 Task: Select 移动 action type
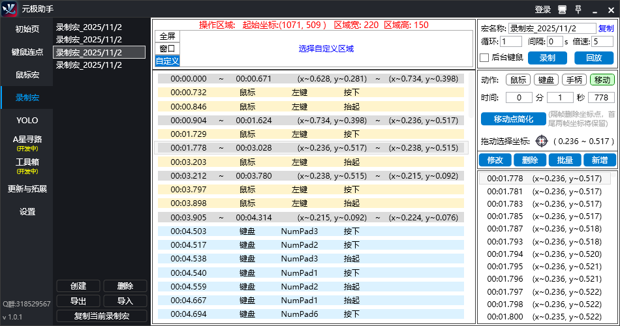coord(602,80)
